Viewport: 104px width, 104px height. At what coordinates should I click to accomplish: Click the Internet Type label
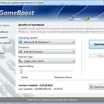pos(26,57)
